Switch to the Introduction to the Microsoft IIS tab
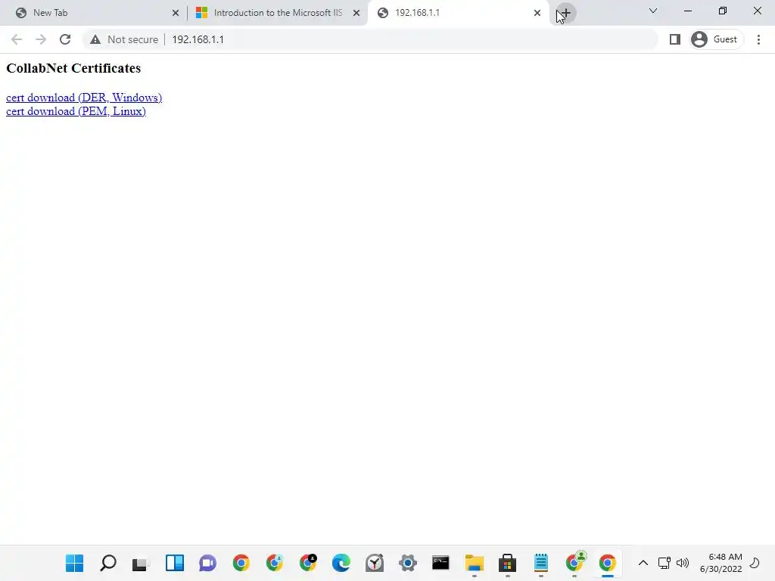Image resolution: width=775 pixels, height=581 pixels. click(x=278, y=13)
